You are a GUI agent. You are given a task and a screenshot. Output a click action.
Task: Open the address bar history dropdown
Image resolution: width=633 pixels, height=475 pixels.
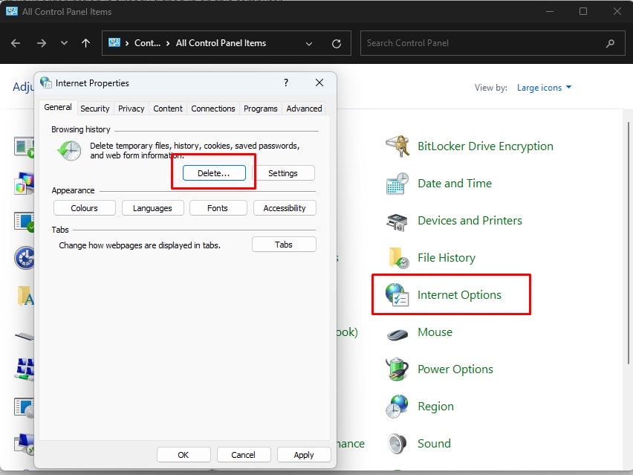[309, 43]
